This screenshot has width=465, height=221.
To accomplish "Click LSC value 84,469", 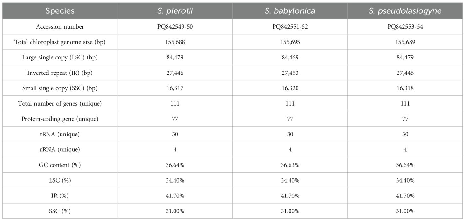I will tap(290, 58).
